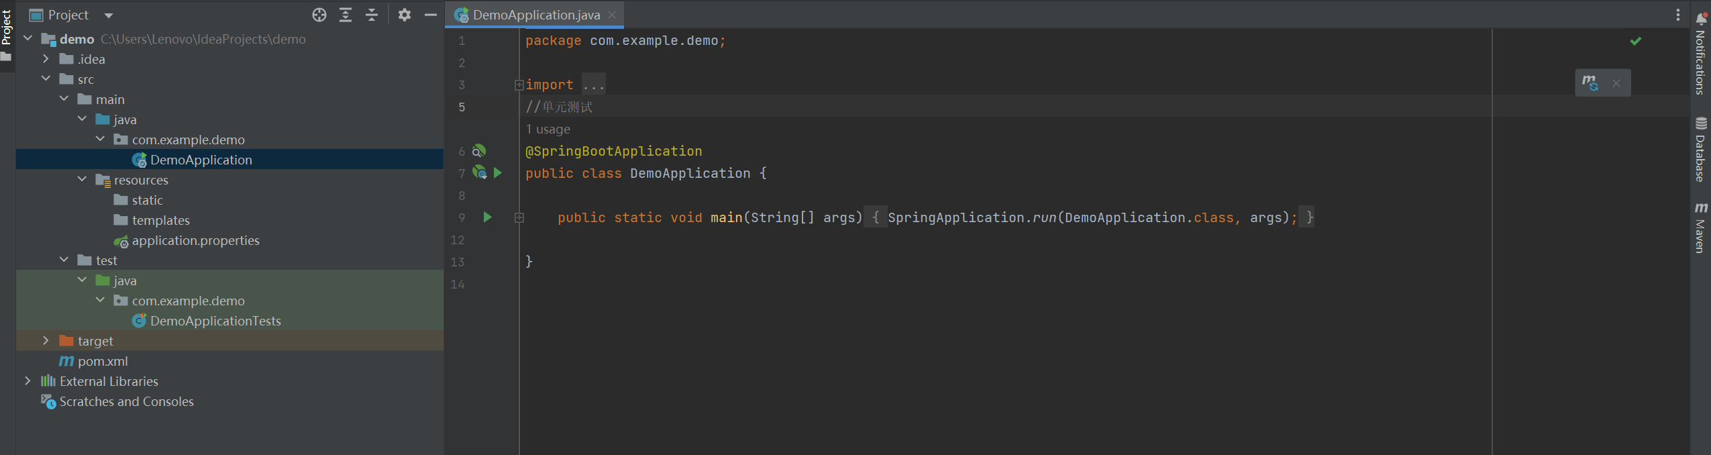Close the DemoApplication.java tab
Viewport: 1711px width, 455px height.
pos(612,15)
